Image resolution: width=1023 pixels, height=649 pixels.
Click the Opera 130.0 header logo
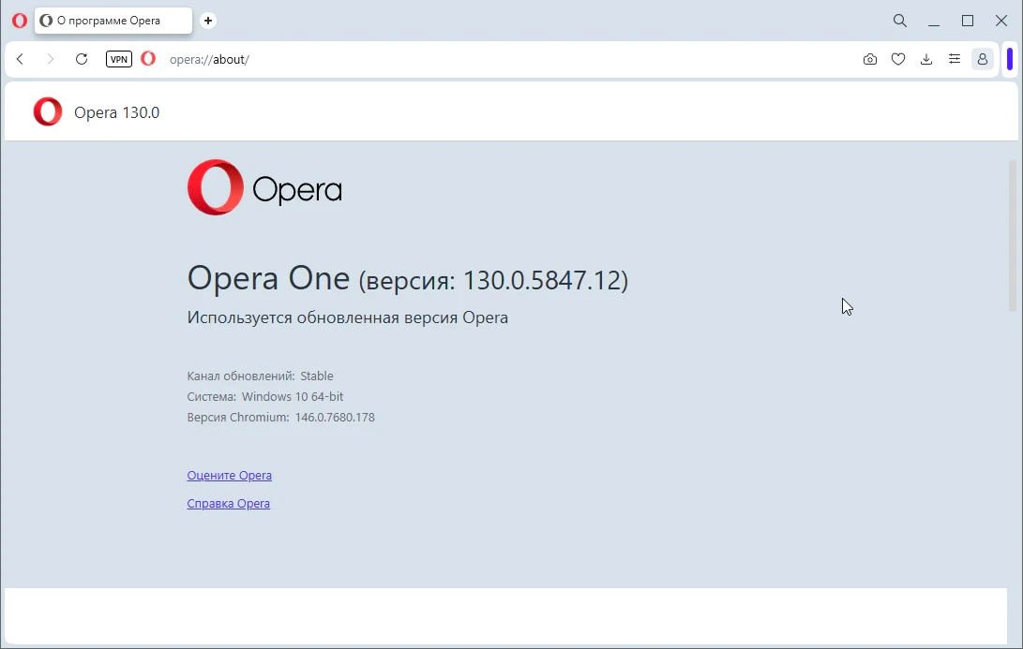tap(48, 111)
